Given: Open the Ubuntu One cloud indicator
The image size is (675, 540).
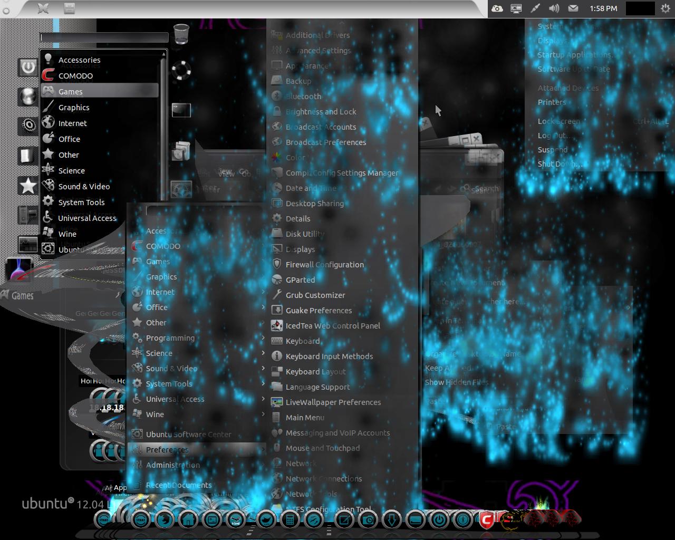Looking at the screenshot, I should click(x=497, y=8).
